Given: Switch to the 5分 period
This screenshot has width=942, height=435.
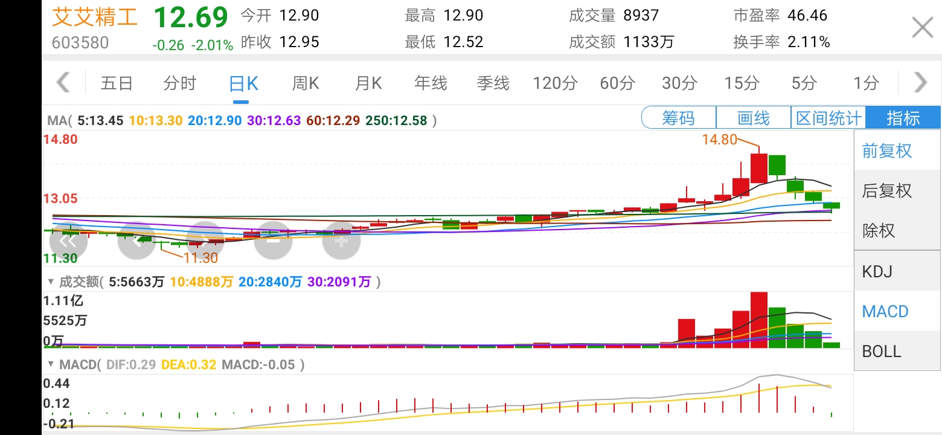Looking at the screenshot, I should 804,83.
